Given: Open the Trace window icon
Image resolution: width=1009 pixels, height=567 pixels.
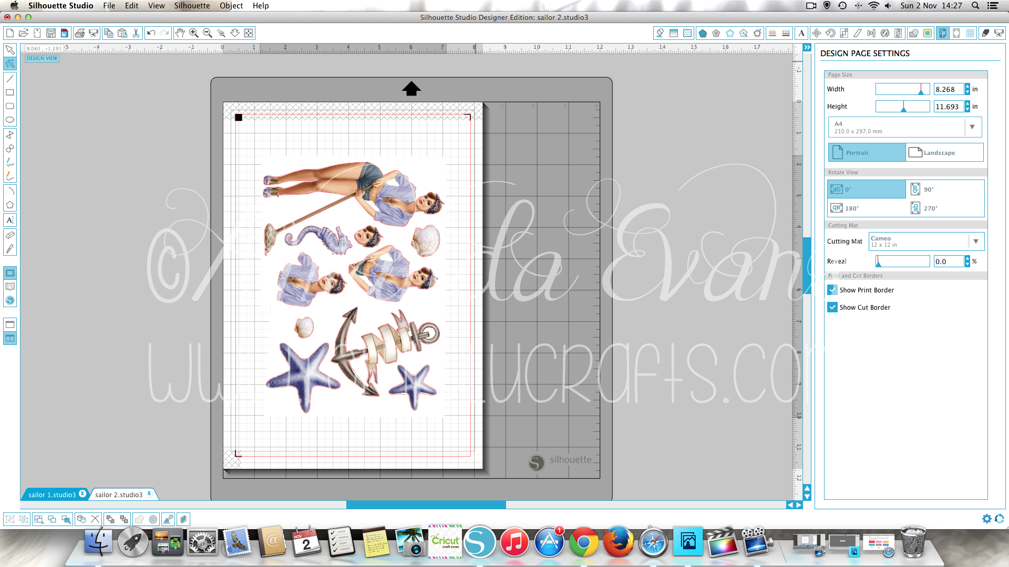Looking at the screenshot, I should click(928, 33).
